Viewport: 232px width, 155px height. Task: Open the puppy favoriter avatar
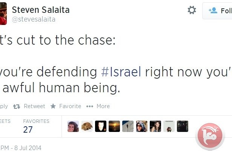click(87, 126)
